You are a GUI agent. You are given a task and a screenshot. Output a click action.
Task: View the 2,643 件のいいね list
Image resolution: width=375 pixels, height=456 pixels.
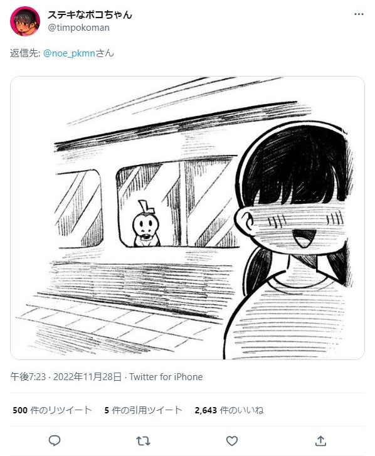click(x=229, y=410)
